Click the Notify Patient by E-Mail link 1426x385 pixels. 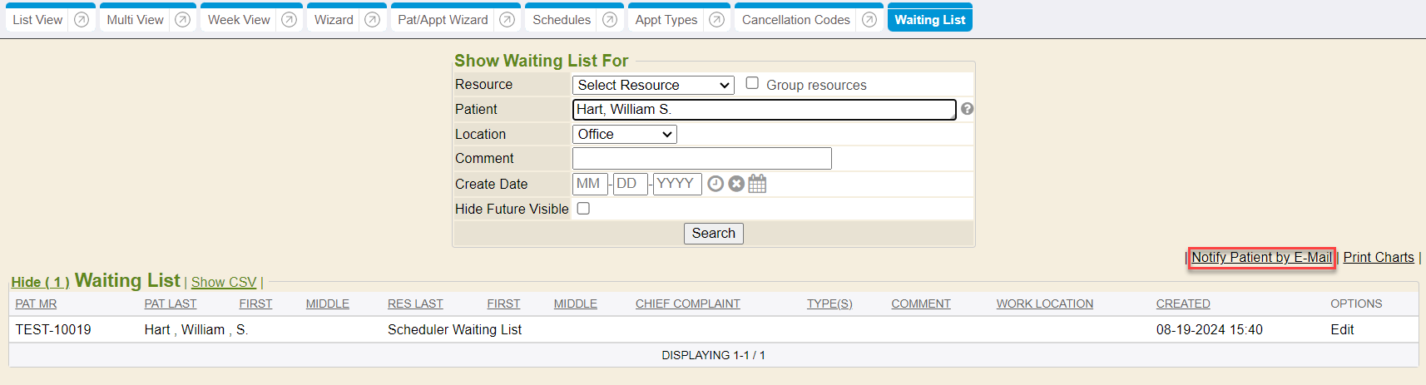pos(1261,258)
